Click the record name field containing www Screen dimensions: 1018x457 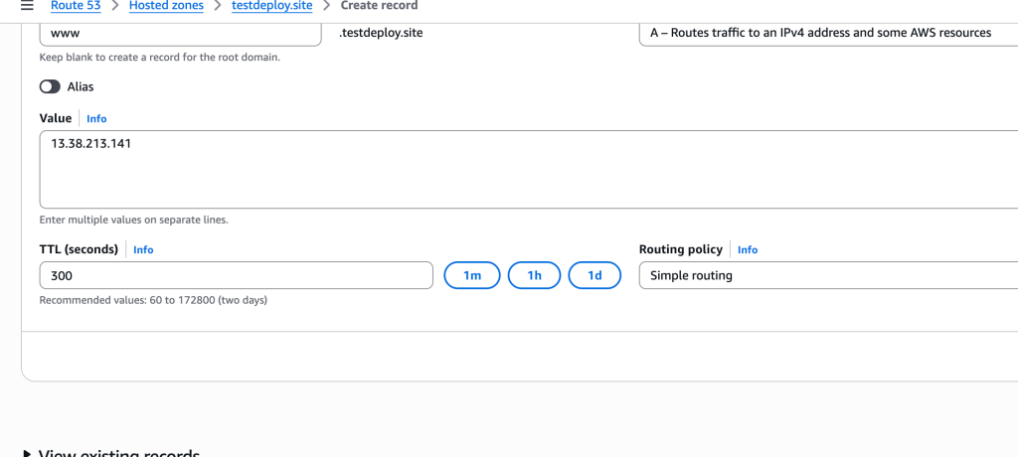click(x=180, y=33)
